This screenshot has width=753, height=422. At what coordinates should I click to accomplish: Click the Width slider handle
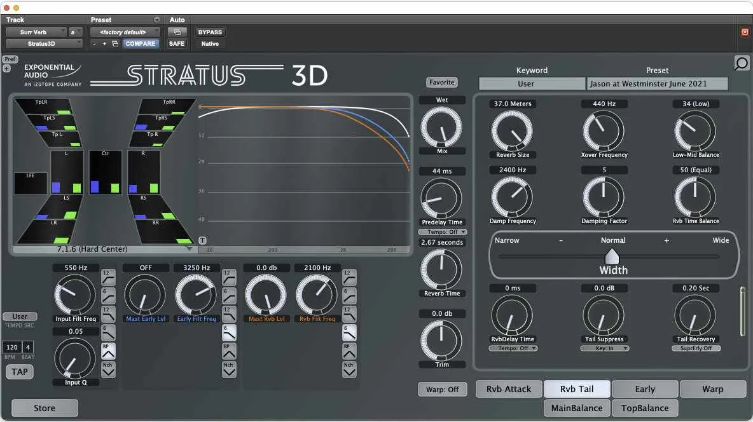pos(611,256)
